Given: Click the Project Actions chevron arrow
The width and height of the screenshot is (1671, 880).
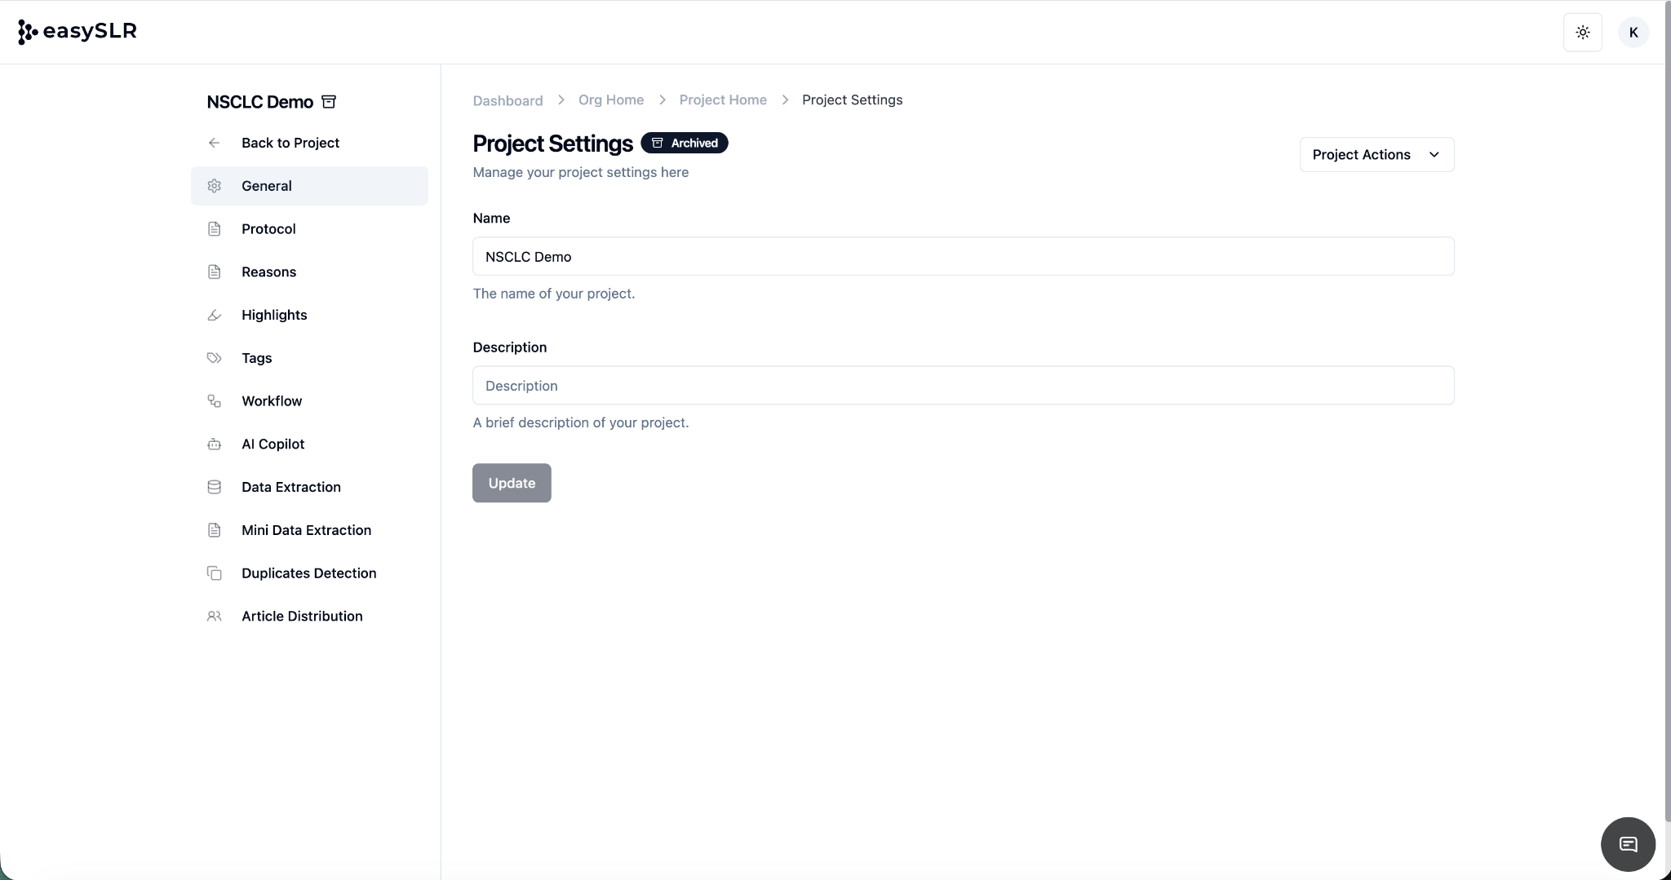Looking at the screenshot, I should click(1434, 155).
